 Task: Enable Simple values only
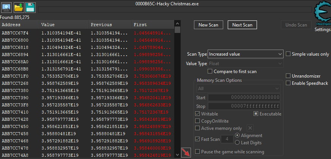[x=307, y=54]
